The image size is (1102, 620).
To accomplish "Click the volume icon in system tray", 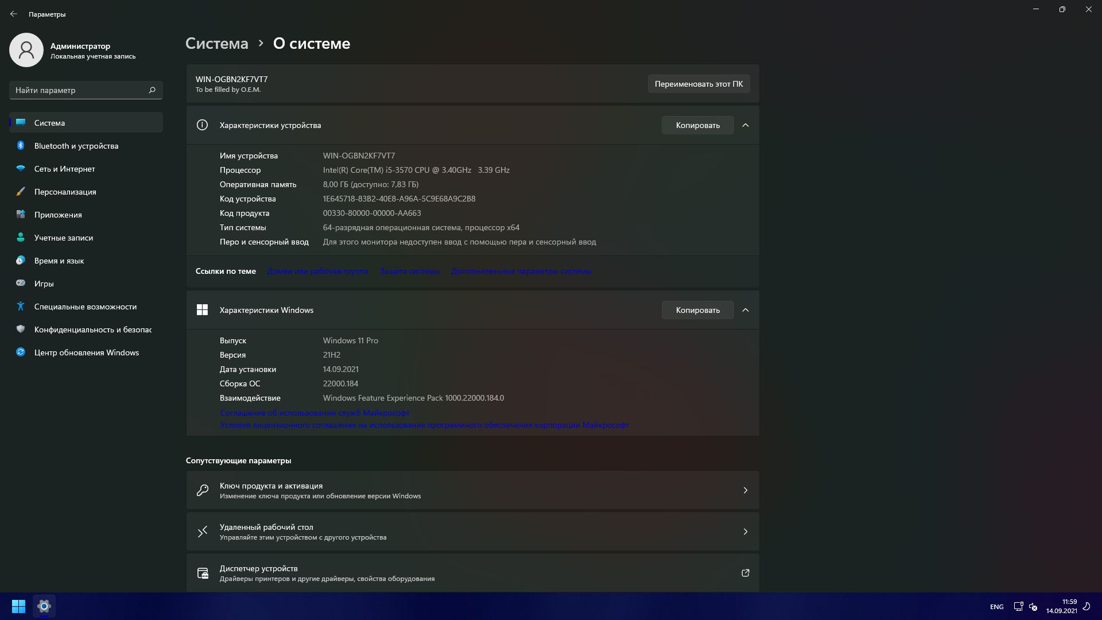I will [x=1033, y=606].
